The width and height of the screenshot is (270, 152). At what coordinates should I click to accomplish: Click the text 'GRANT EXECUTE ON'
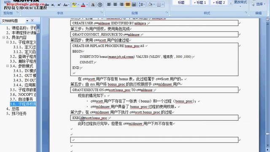click(x=88, y=90)
